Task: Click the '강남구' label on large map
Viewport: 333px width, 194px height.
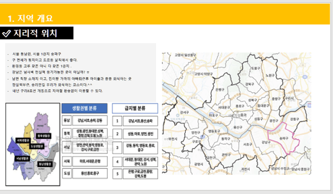Action: (266, 142)
